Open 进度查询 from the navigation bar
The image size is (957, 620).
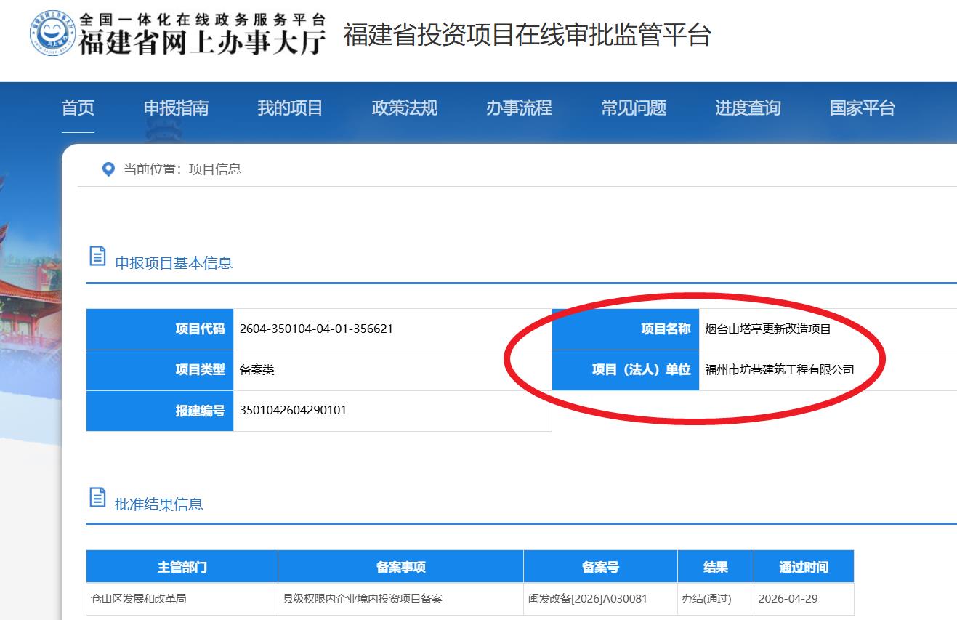(x=748, y=108)
